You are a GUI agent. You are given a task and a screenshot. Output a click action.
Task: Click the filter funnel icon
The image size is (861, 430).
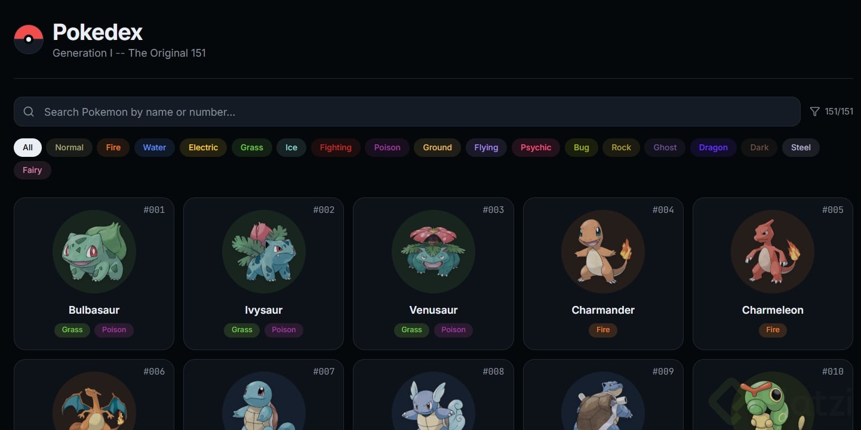[814, 112]
